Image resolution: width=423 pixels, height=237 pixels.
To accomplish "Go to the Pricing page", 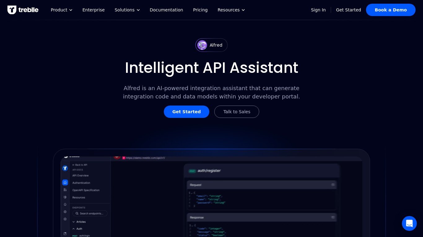I will click(x=200, y=10).
